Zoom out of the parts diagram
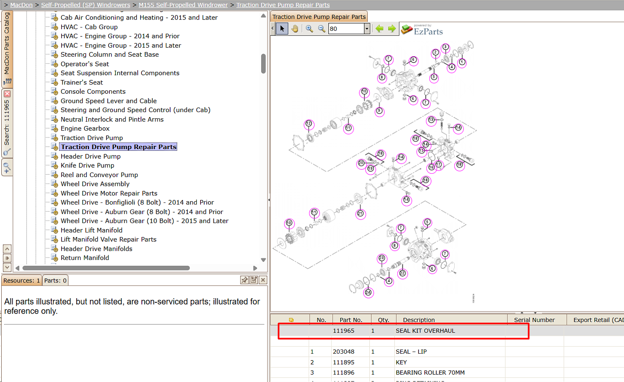This screenshot has height=382, width=624. 322,29
